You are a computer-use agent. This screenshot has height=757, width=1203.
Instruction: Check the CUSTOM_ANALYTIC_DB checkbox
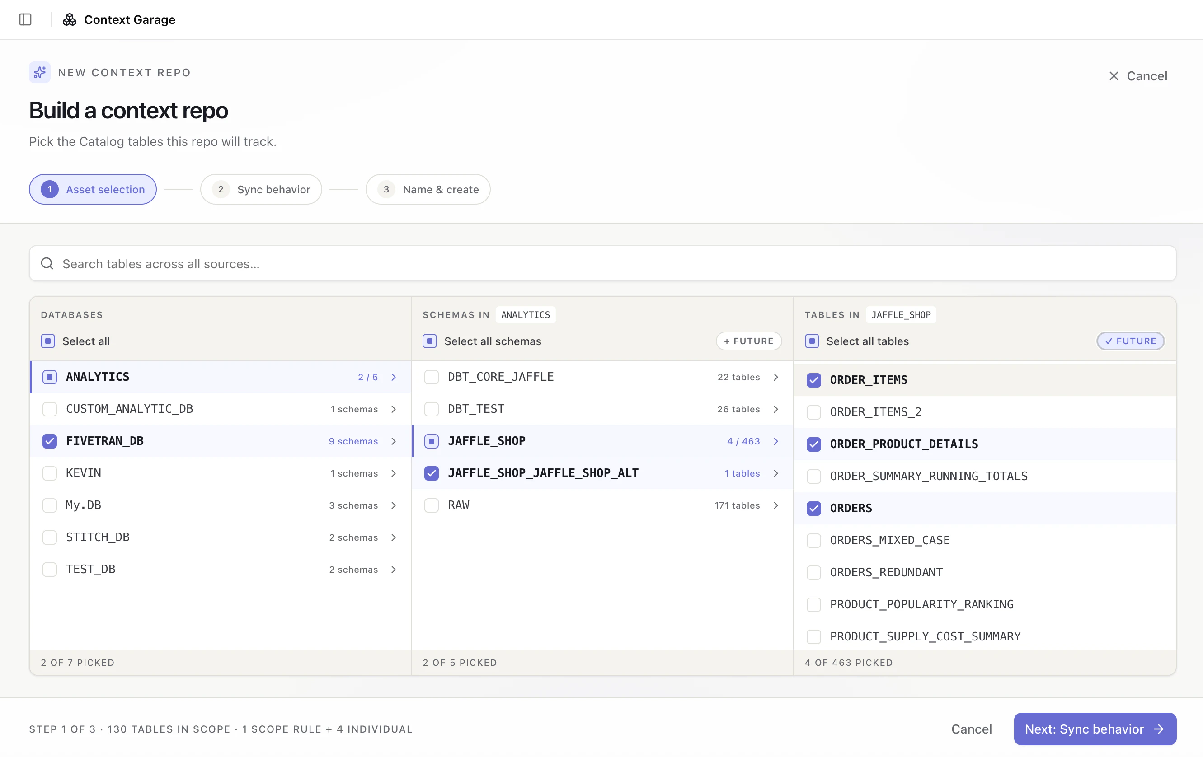point(49,409)
